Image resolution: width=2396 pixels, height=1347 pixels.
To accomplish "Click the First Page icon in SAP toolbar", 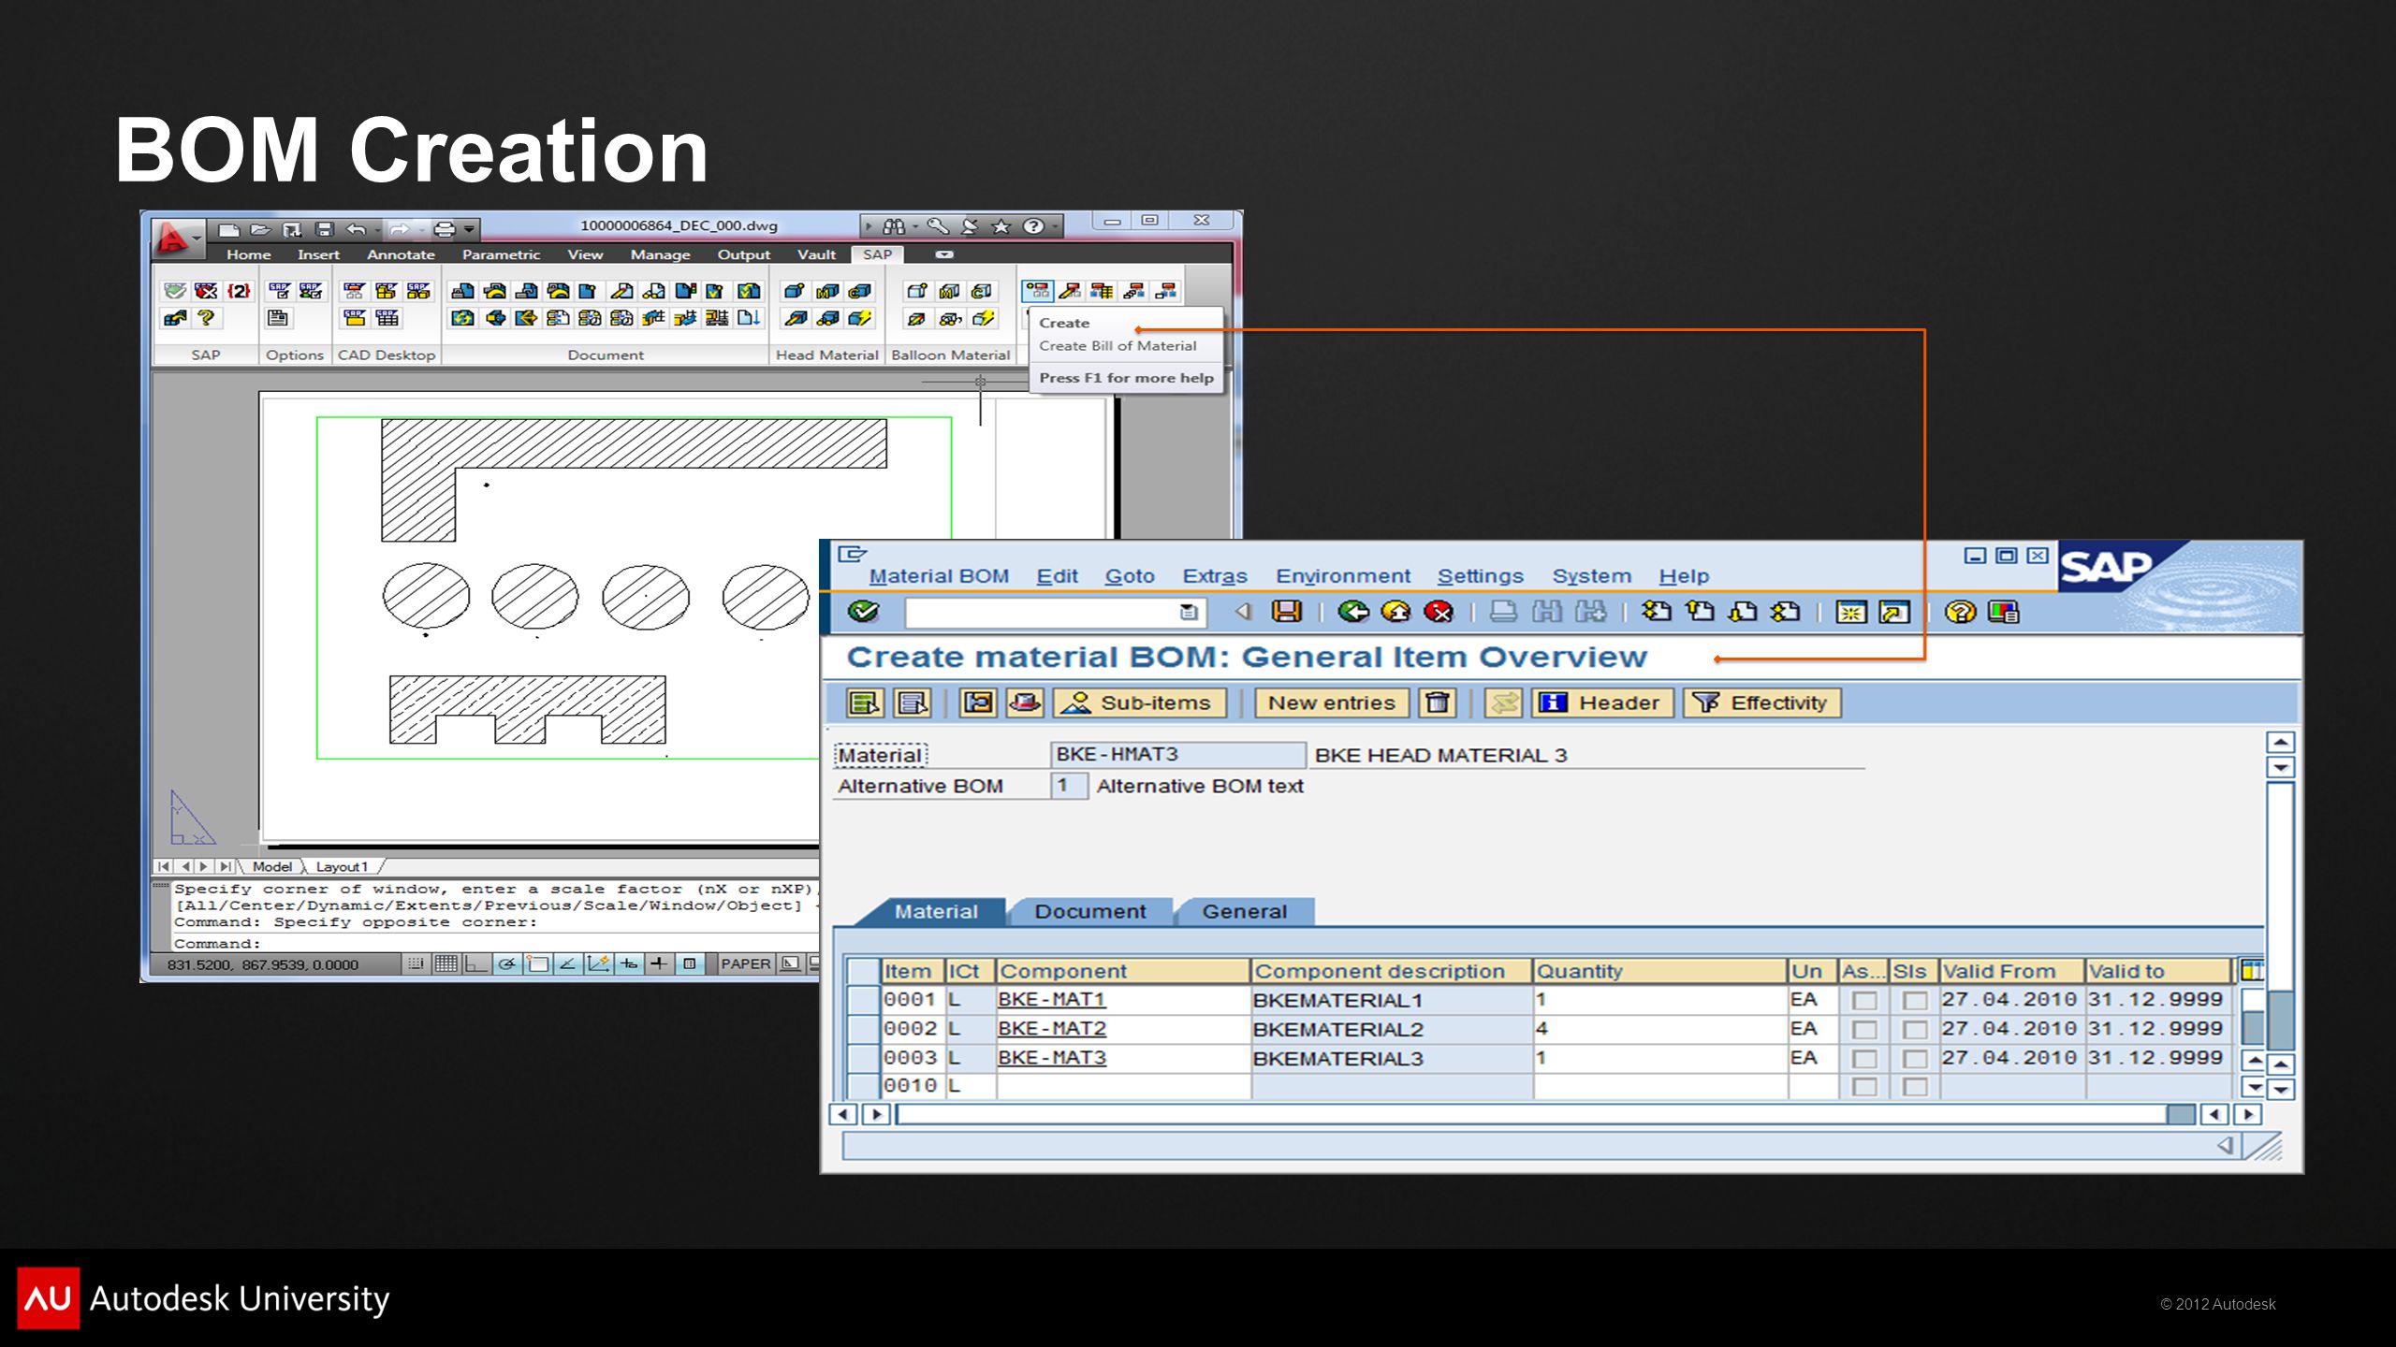I will point(1656,612).
